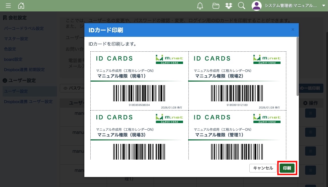Click the search magnifier icon
This screenshot has width=328, height=187.
242,6
